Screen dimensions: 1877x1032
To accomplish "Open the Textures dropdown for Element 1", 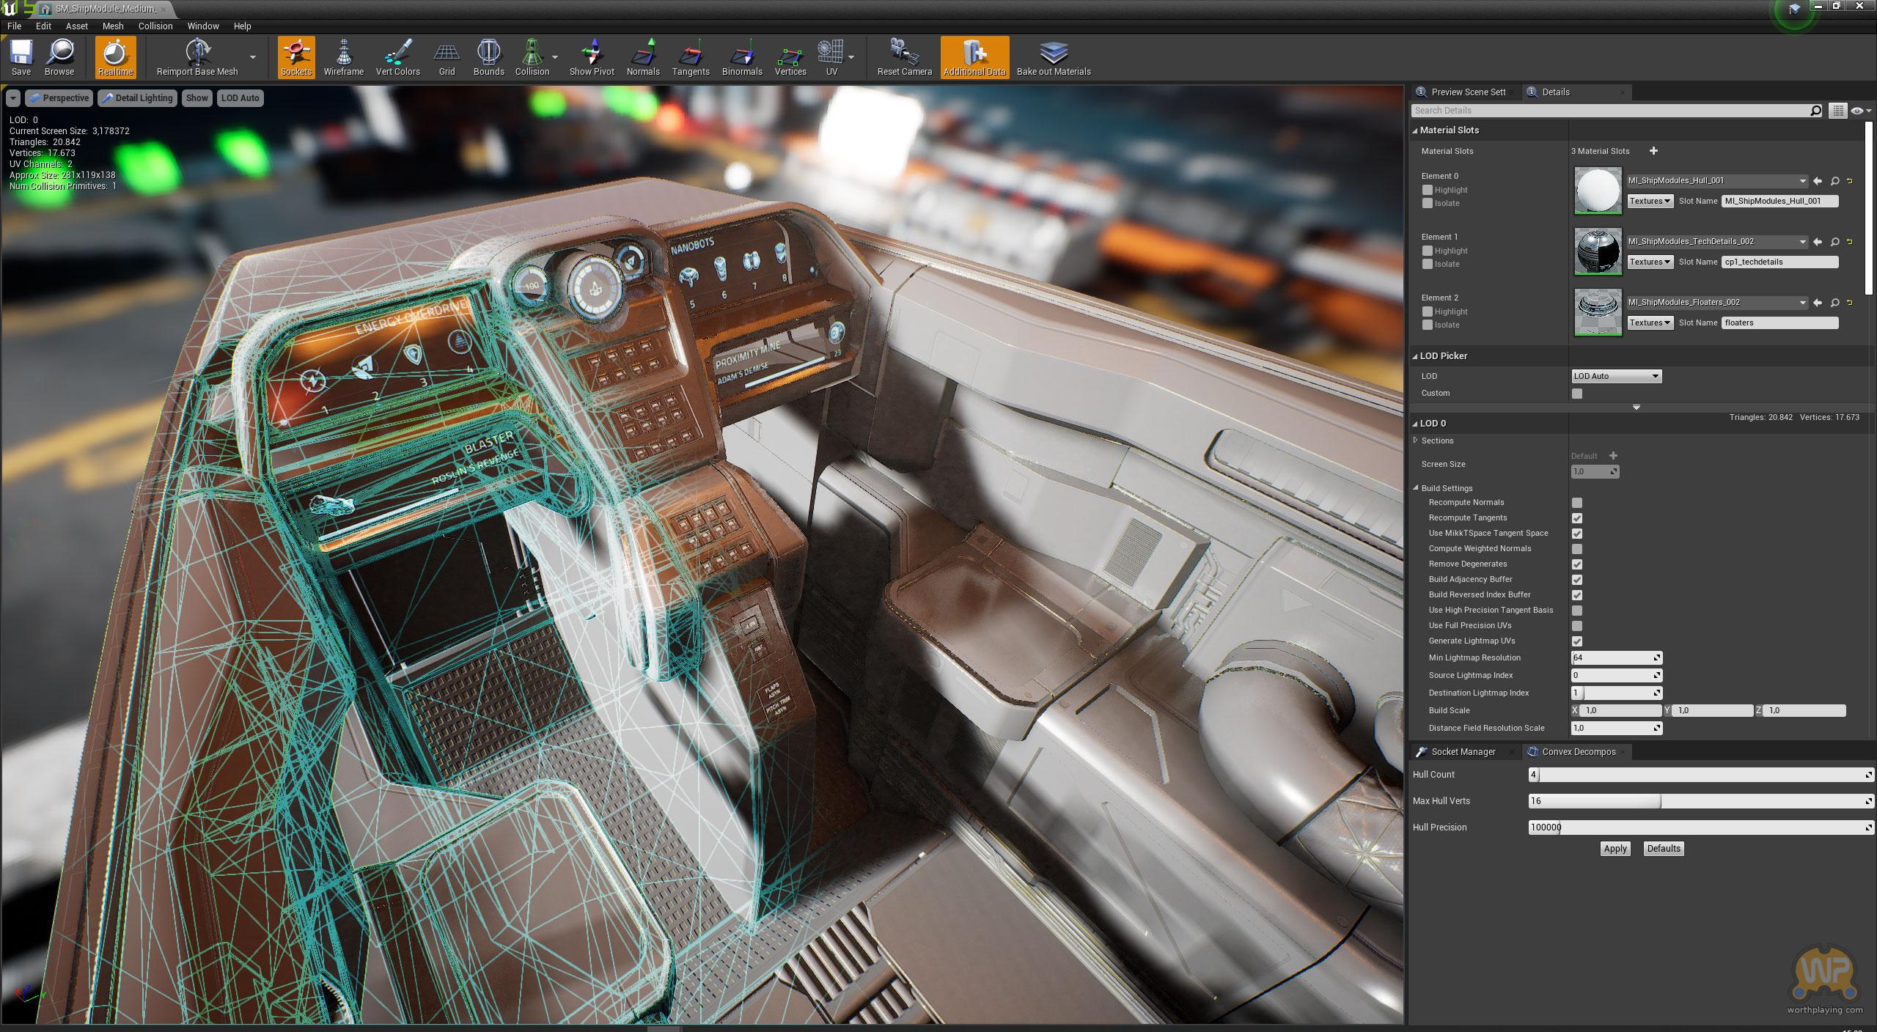I will [x=1650, y=262].
